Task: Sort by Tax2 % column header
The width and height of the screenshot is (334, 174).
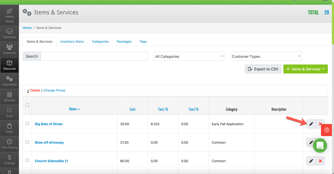Action: [x=193, y=109]
